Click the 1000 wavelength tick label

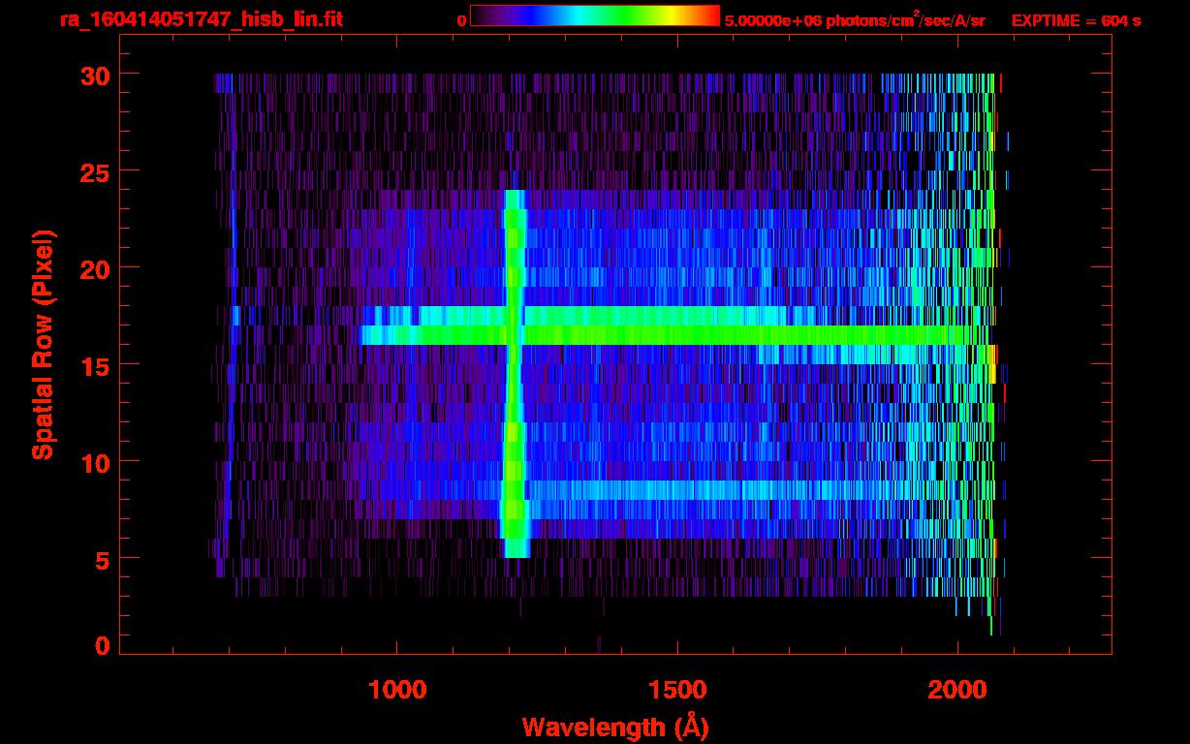397,690
